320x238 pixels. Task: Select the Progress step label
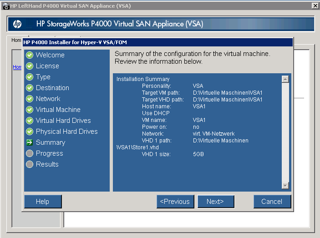[x=49, y=153]
